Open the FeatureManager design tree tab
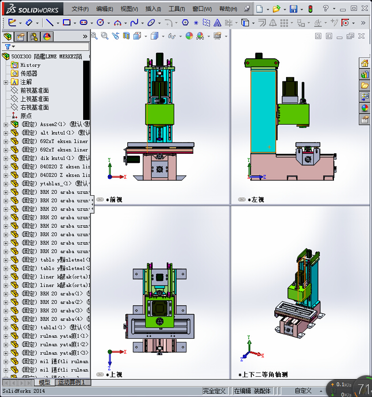 point(8,37)
